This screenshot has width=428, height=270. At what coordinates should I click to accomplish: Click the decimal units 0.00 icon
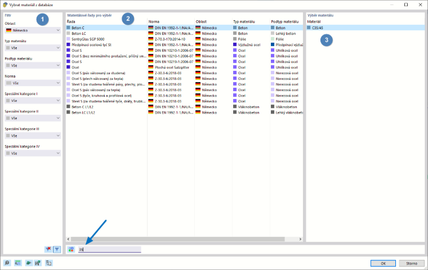click(x=17, y=263)
